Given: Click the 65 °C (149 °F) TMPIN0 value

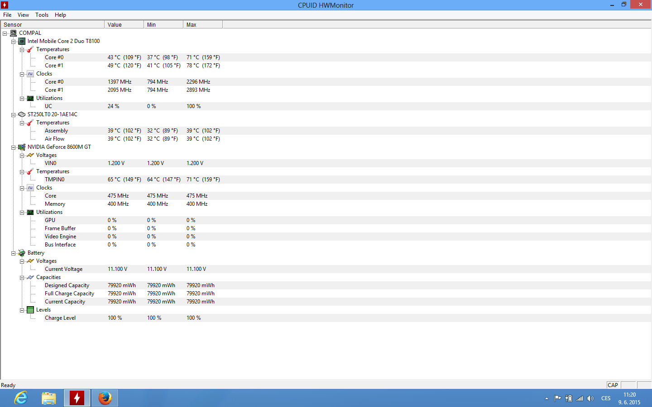Looking at the screenshot, I should [125, 180].
